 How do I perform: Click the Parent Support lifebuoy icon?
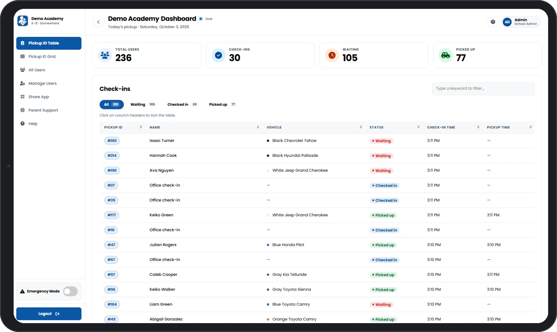[23, 110]
